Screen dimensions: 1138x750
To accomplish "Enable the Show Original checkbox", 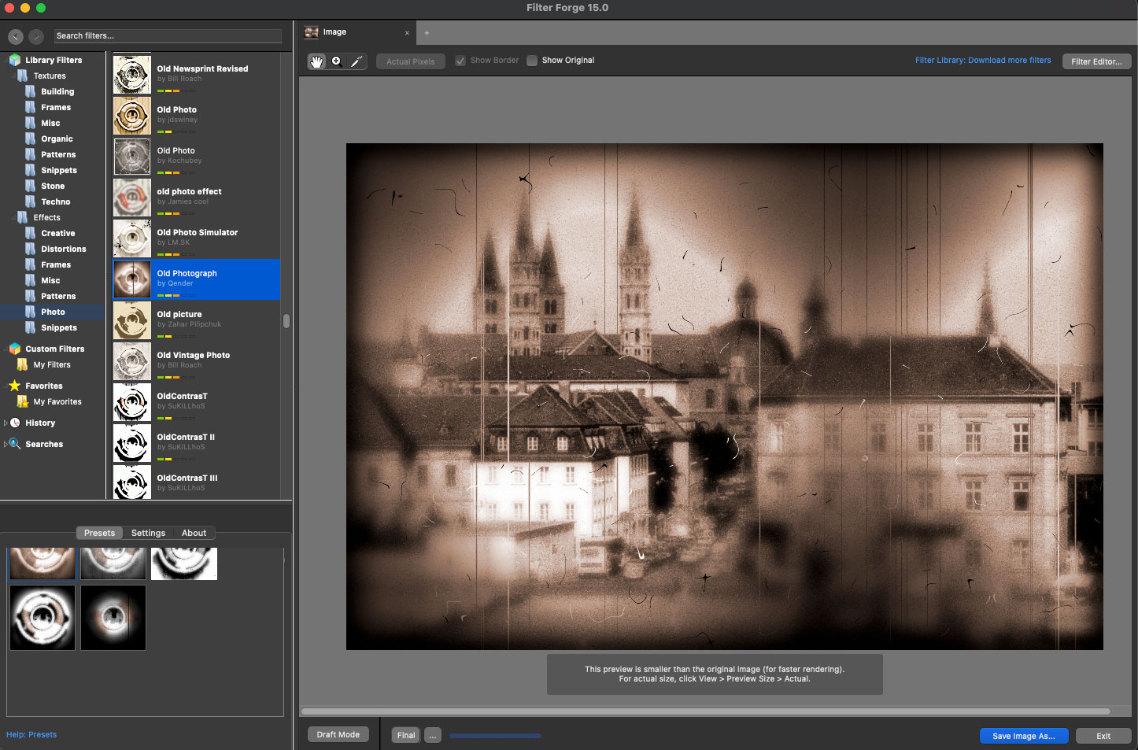I will point(532,61).
